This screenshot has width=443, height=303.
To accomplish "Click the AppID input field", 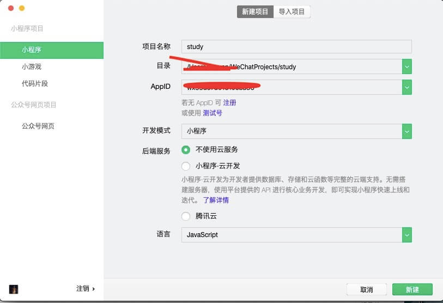I will [292, 87].
